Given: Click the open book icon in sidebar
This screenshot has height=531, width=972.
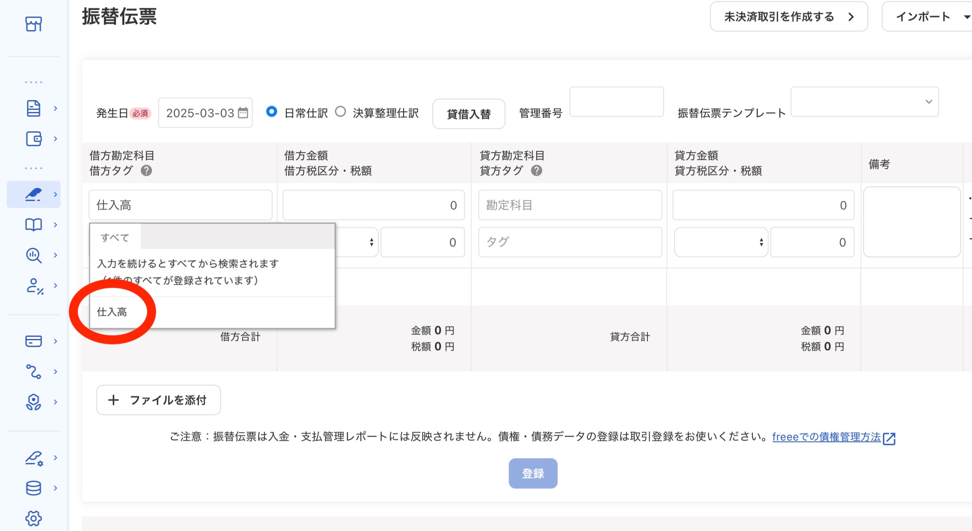Looking at the screenshot, I should 33,225.
